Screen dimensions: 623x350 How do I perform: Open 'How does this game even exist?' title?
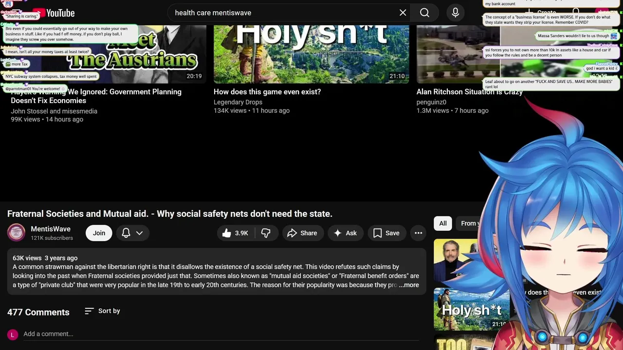click(267, 92)
